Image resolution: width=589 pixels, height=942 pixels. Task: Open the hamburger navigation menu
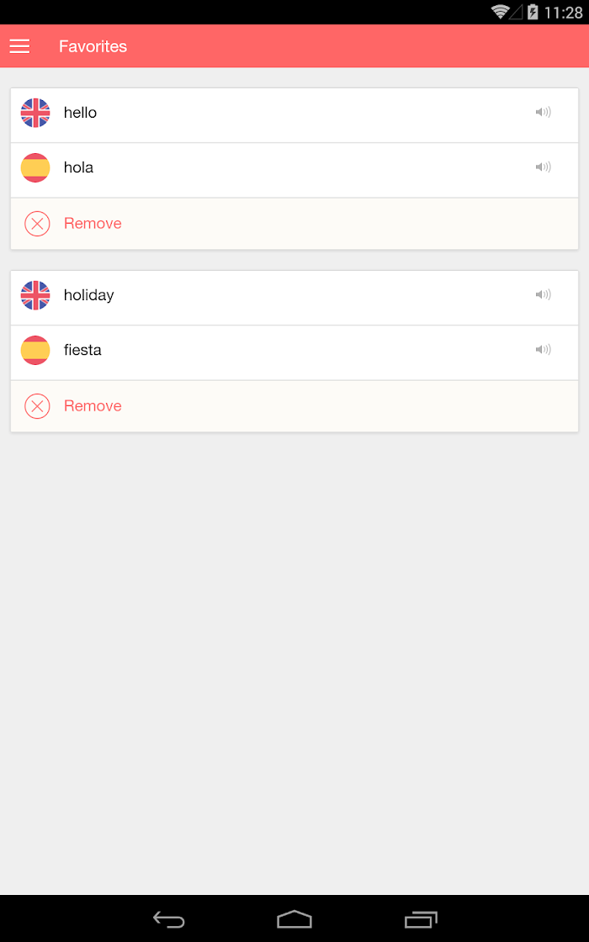[19, 46]
